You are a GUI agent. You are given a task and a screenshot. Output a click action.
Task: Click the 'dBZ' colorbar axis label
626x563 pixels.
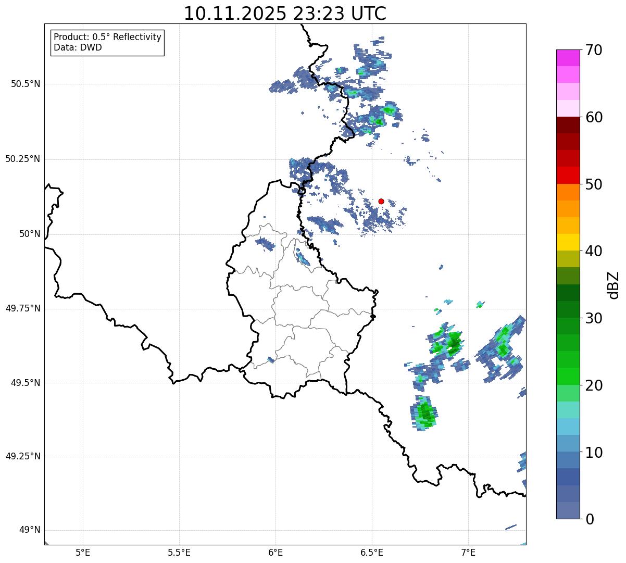click(x=614, y=284)
